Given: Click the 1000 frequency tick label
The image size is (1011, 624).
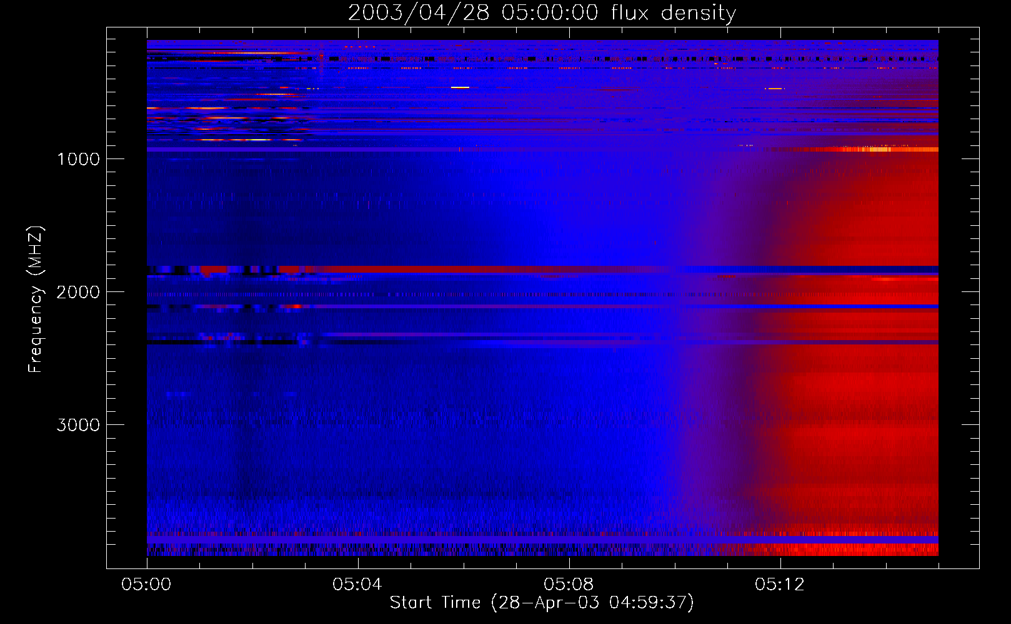Looking at the screenshot, I should pos(78,159).
